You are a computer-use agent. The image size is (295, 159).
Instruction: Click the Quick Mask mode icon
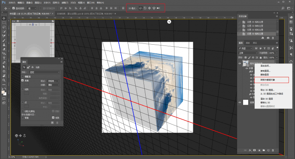click(4, 98)
